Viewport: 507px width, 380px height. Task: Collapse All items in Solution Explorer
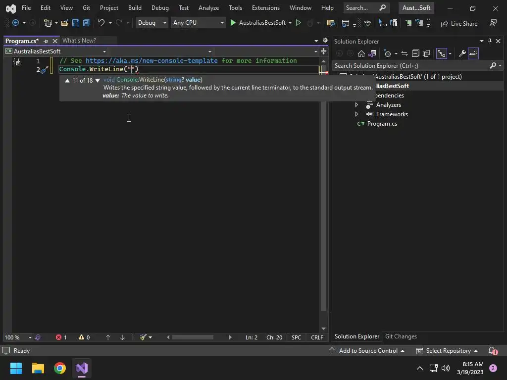(x=415, y=53)
